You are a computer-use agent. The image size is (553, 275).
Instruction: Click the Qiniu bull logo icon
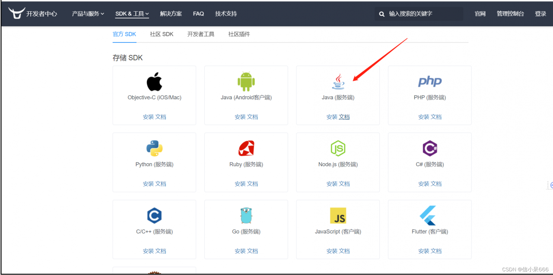(x=16, y=13)
